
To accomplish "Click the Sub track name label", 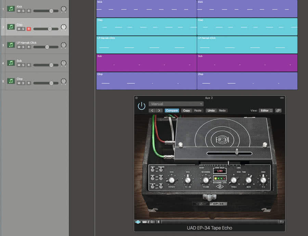I will (x=19, y=61).
